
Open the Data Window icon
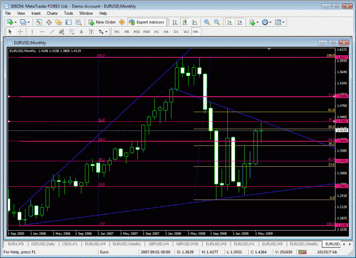(x=49, y=22)
